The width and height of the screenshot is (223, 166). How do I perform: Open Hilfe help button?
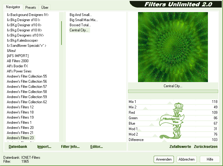(210, 159)
